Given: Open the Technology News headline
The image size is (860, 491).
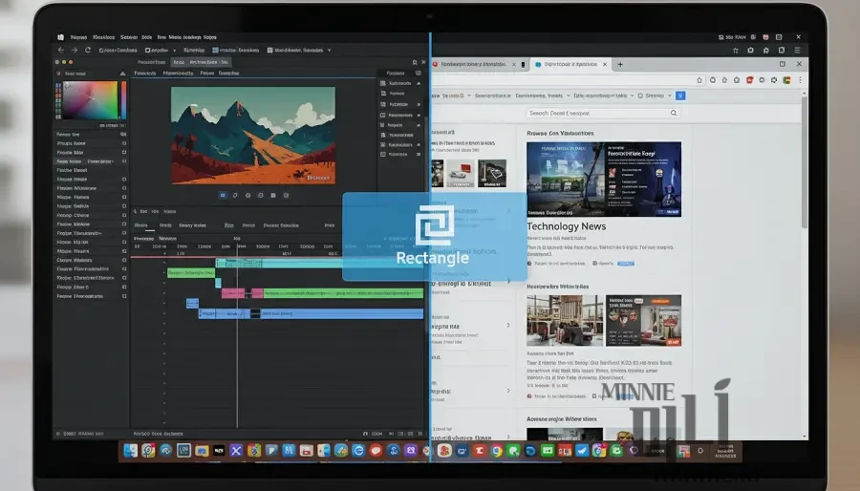Looking at the screenshot, I should [x=566, y=226].
